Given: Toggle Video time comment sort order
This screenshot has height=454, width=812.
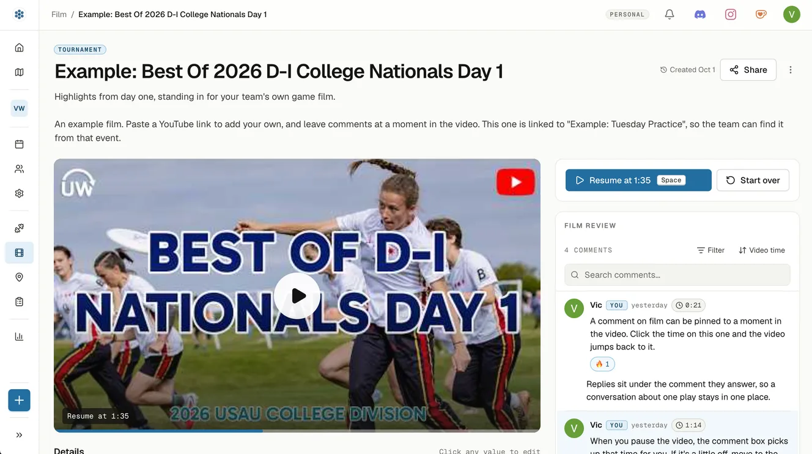Looking at the screenshot, I should point(762,250).
